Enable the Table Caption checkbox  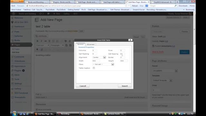94,68
